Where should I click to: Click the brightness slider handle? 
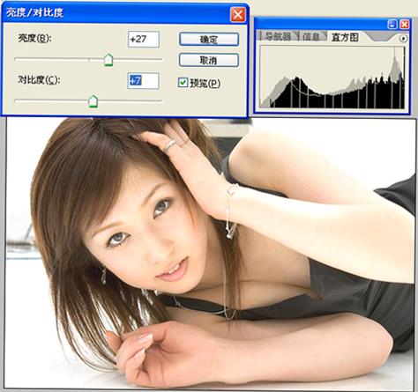(x=108, y=60)
